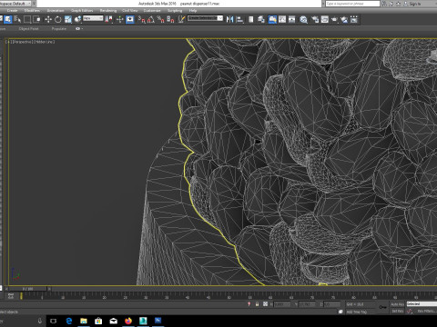Open the Customize menu
This screenshot has height=327, width=437.
pos(152,11)
